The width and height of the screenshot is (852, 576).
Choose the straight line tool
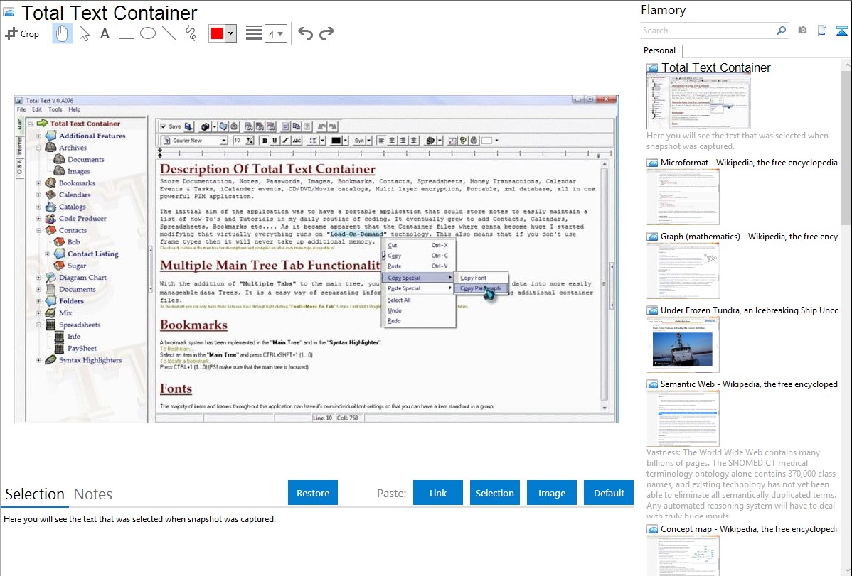(x=169, y=33)
